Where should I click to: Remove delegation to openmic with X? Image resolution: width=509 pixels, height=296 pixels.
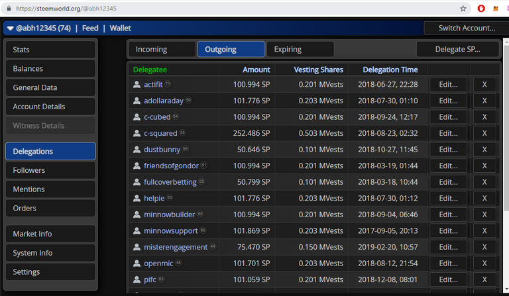point(484,264)
